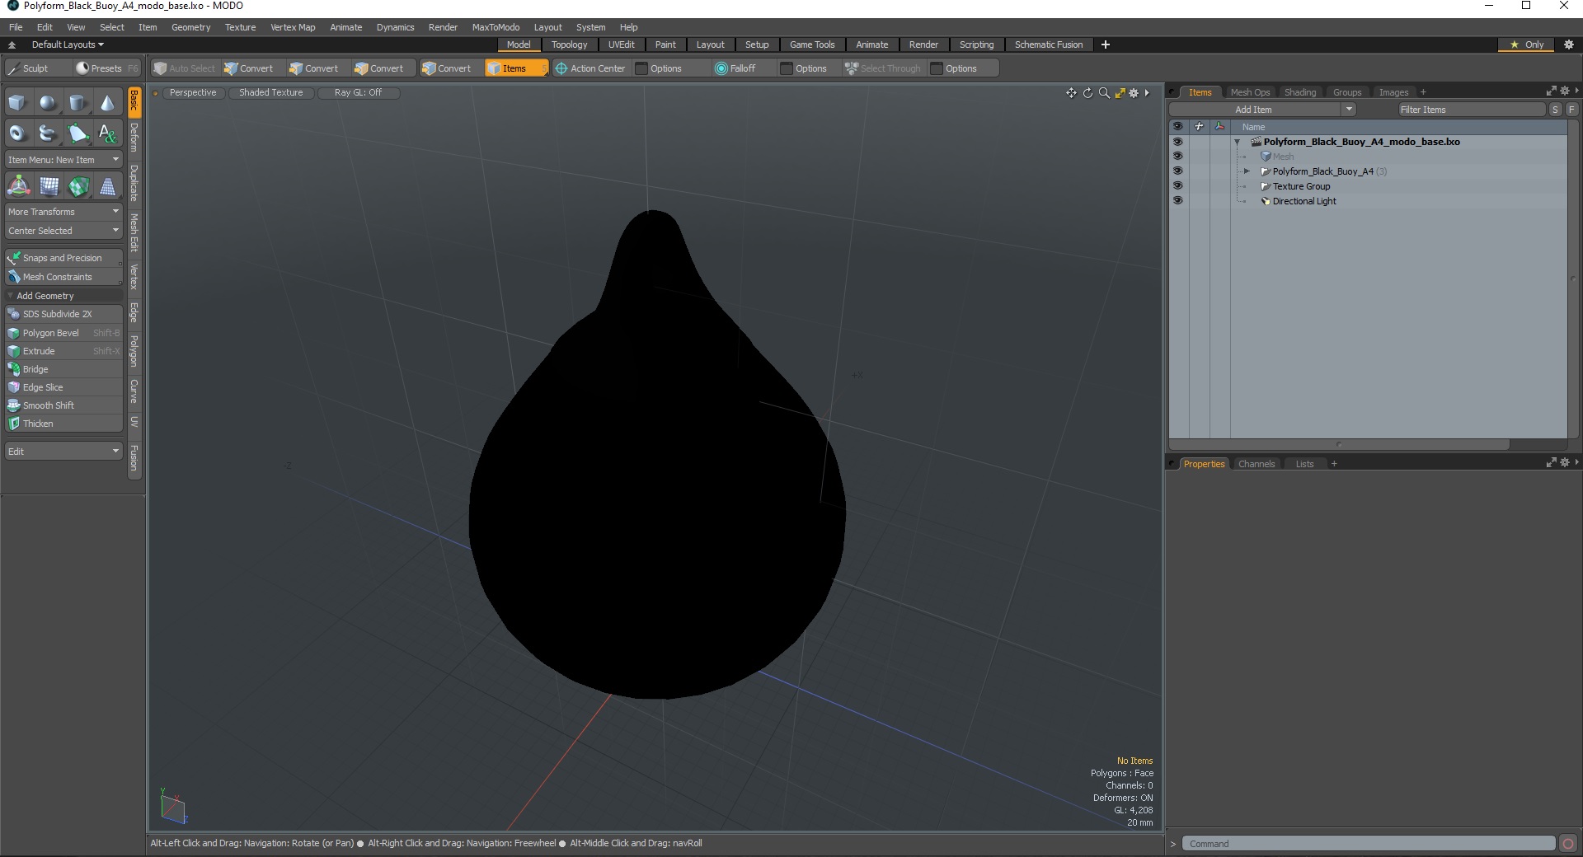
Task: Activate the green checkered cube tool
Action: pos(78,186)
